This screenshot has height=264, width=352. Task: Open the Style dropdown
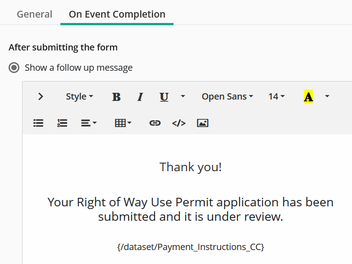[79, 97]
